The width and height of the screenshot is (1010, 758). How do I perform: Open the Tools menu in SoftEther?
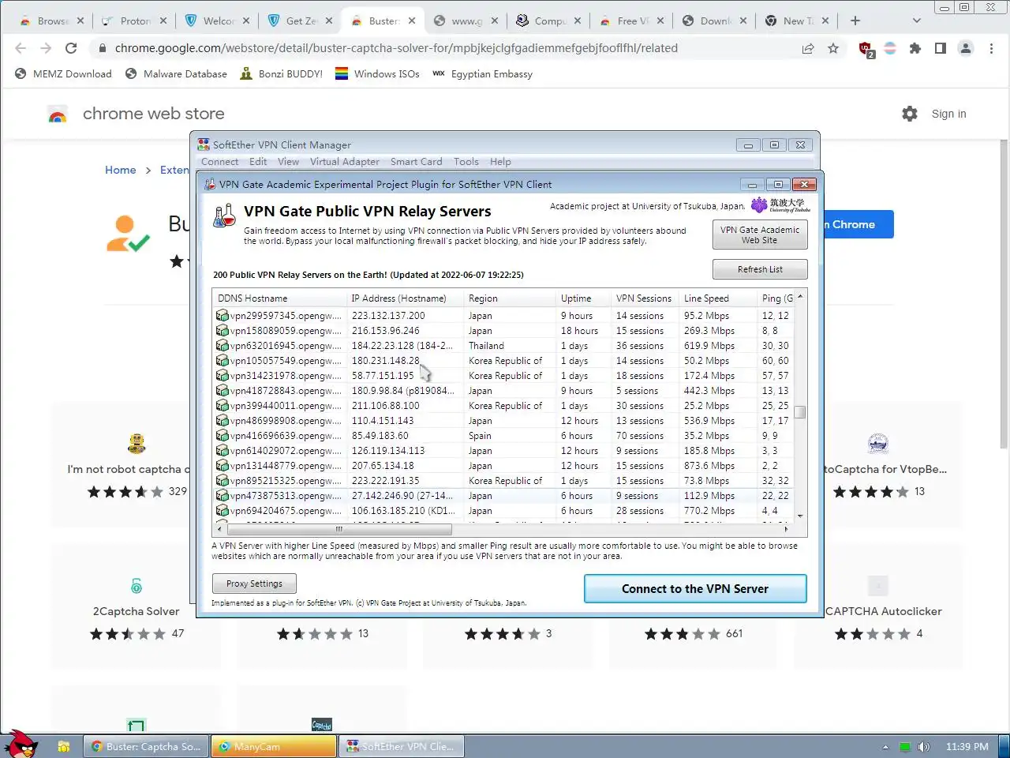pyautogui.click(x=466, y=161)
